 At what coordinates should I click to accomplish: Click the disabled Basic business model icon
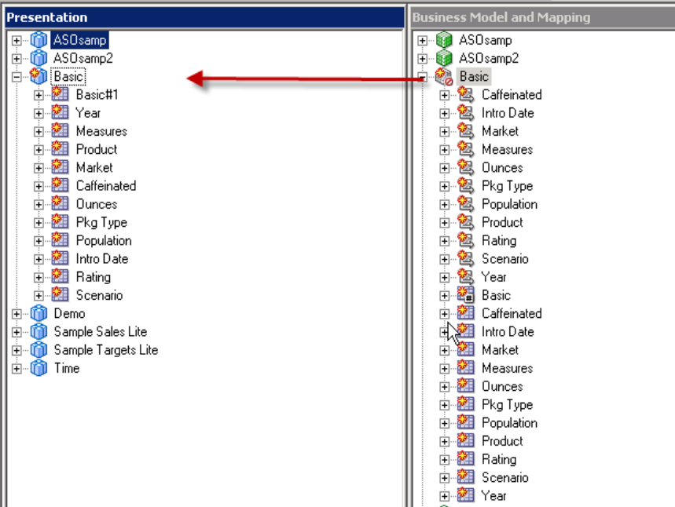pos(445,77)
